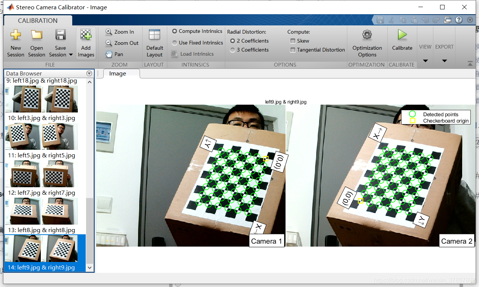Activate the Pan hand tool

tap(114, 54)
